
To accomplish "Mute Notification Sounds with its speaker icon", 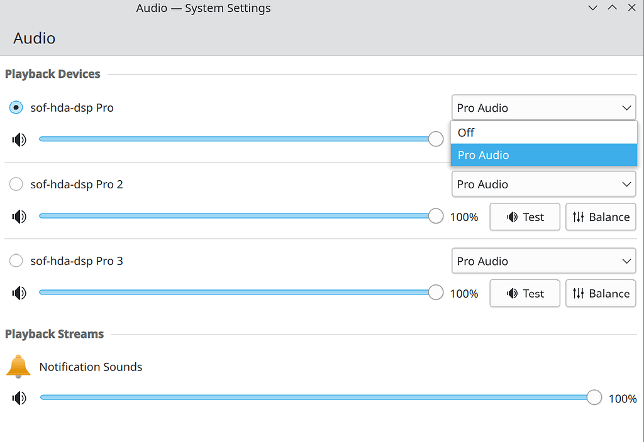I will 19,397.
